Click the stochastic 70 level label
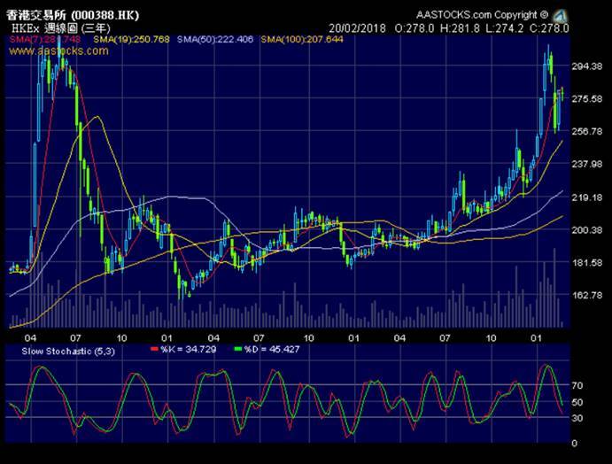The image size is (612, 464). (x=577, y=385)
